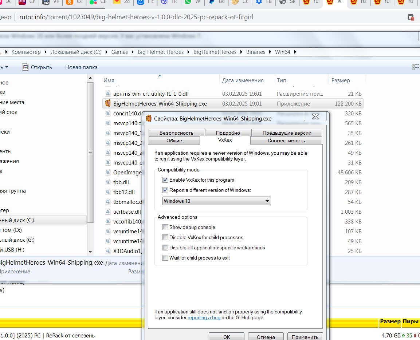Open the Windows 10 version dropdown

coord(216,201)
